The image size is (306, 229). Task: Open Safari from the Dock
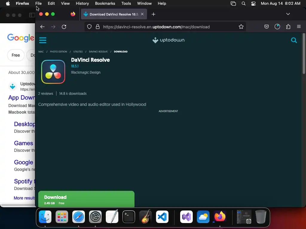(x=79, y=217)
